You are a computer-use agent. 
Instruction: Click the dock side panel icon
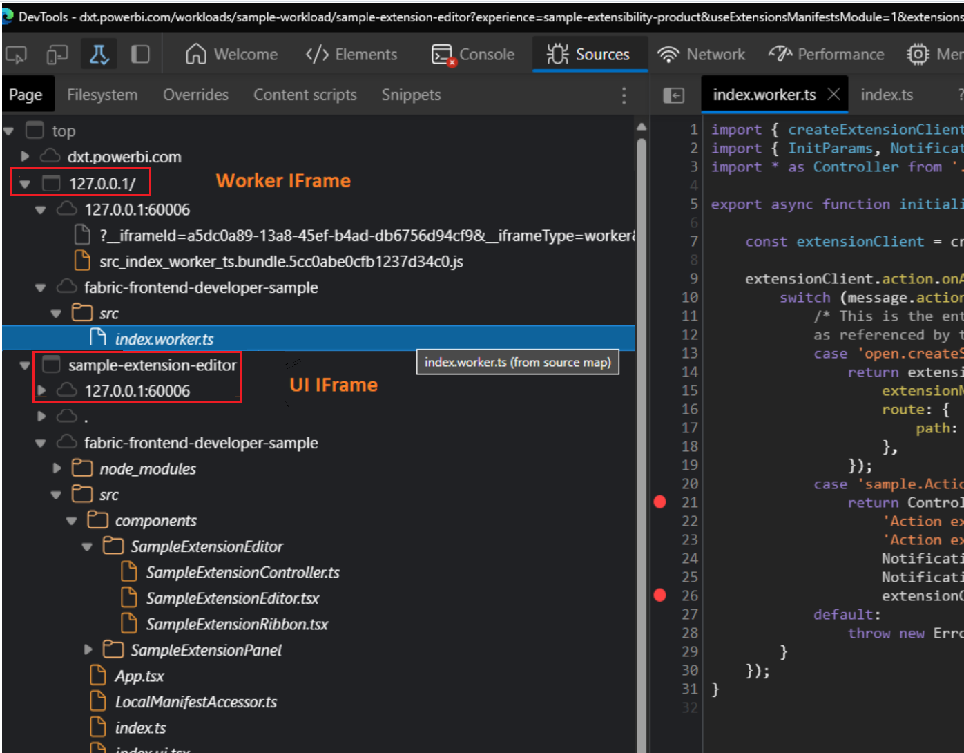[x=139, y=53]
